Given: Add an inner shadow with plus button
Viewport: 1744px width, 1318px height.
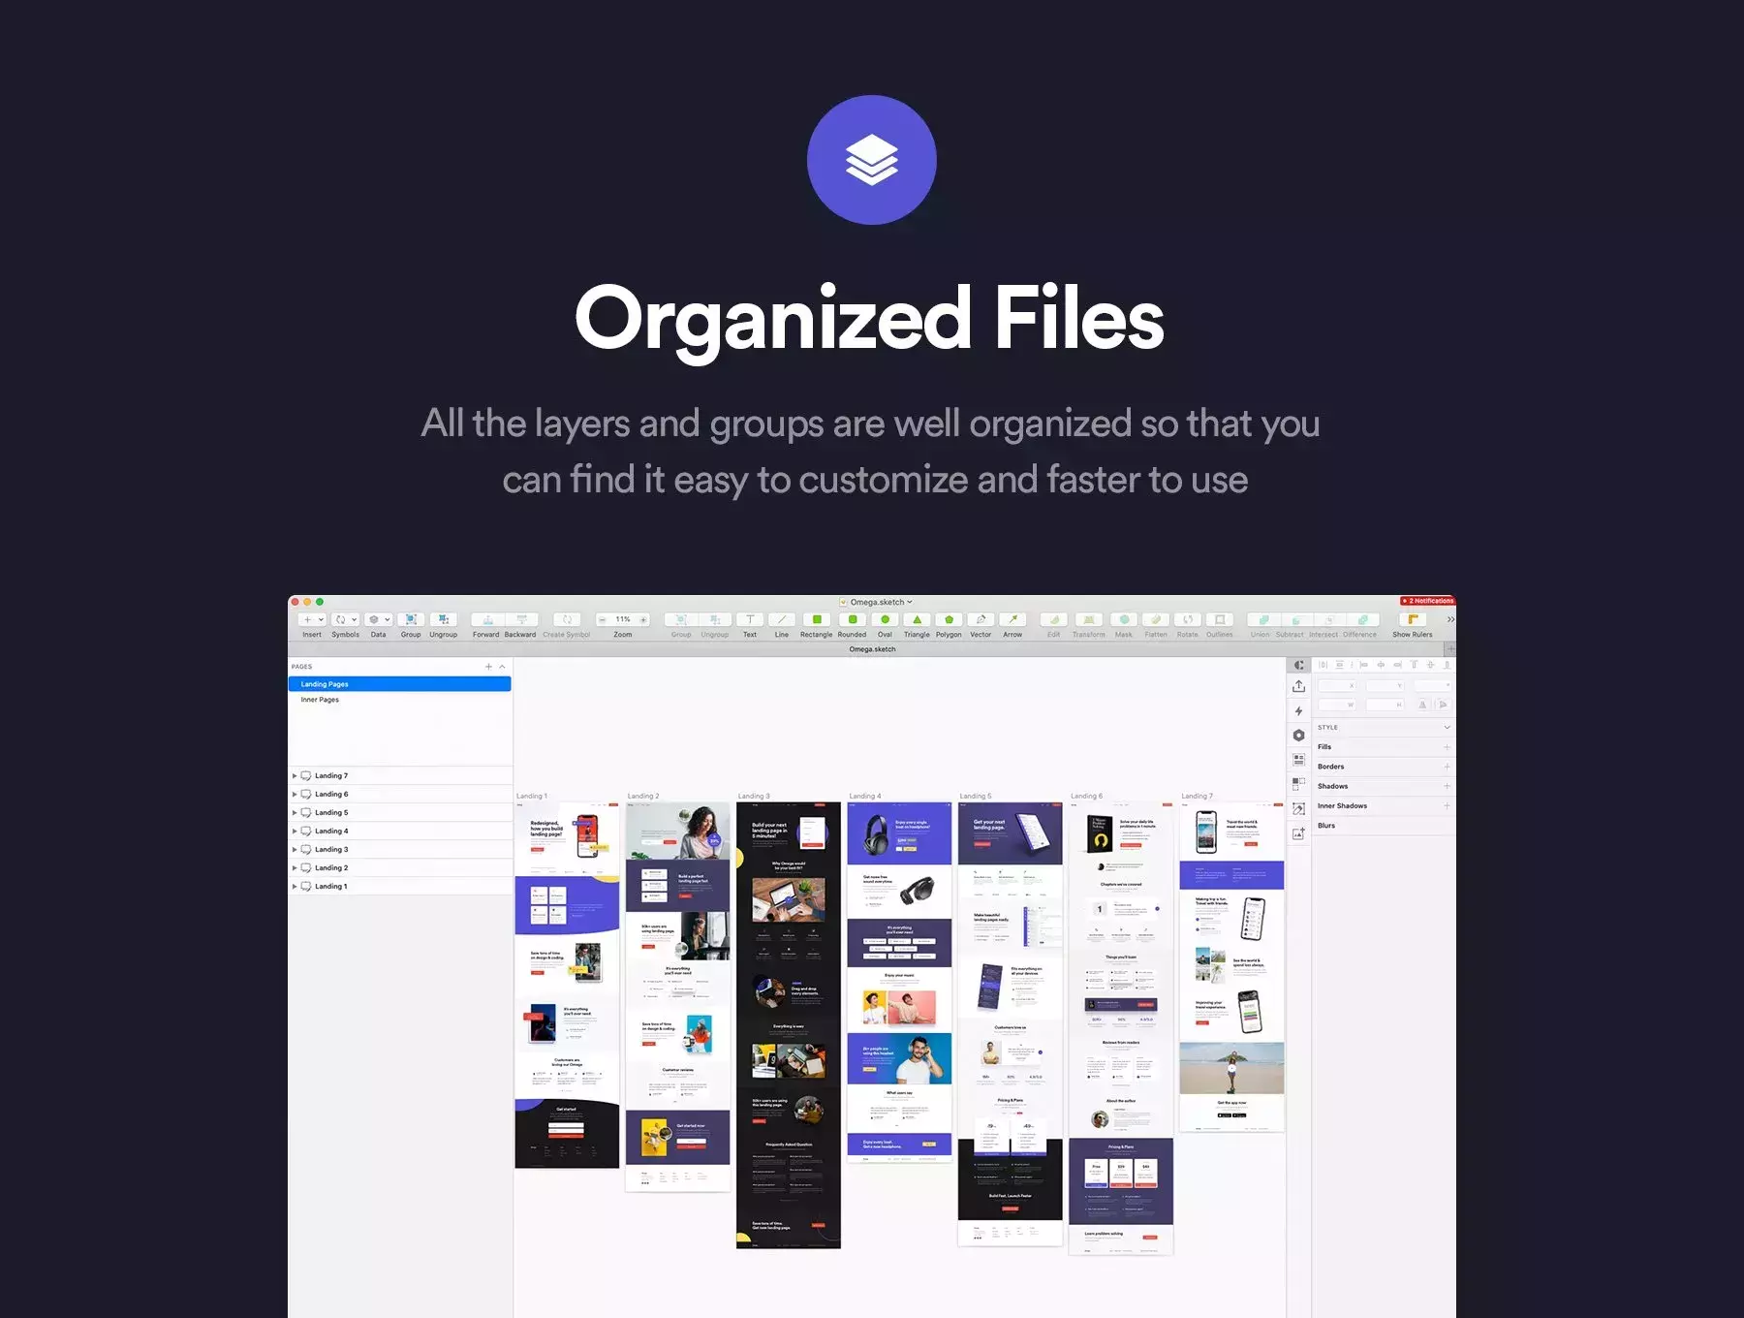Looking at the screenshot, I should [1448, 805].
